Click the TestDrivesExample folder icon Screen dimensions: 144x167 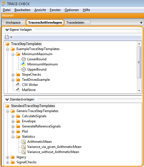click(18, 80)
